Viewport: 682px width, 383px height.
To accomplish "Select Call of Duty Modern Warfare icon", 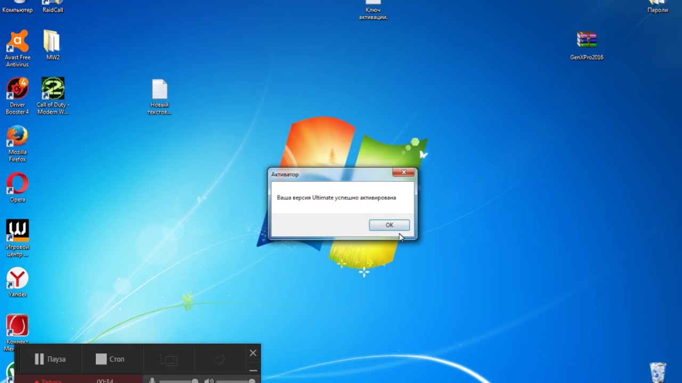I will pyautogui.click(x=53, y=96).
